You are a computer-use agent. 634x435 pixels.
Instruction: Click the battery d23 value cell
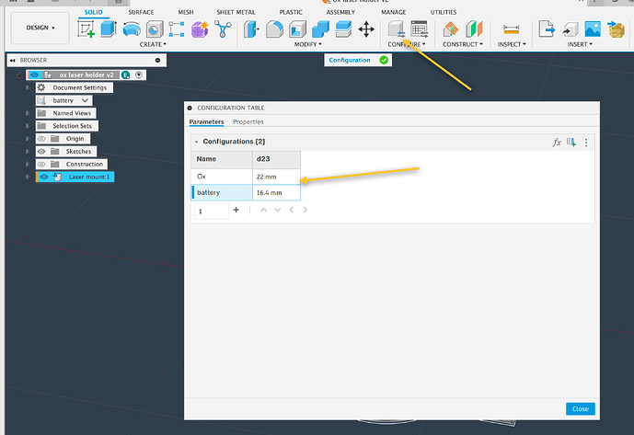[x=276, y=192]
